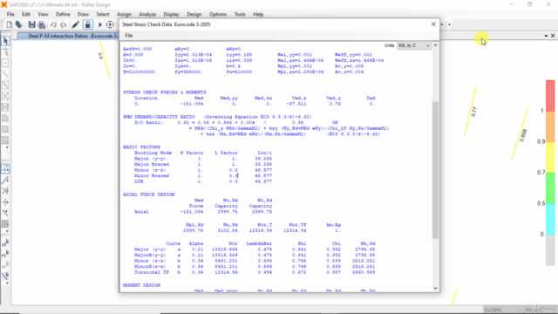
Task: Click the Select All icon
Action: tap(5, 242)
